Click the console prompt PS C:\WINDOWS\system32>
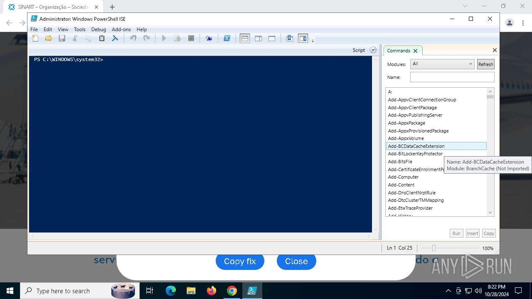 pyautogui.click(x=69, y=59)
